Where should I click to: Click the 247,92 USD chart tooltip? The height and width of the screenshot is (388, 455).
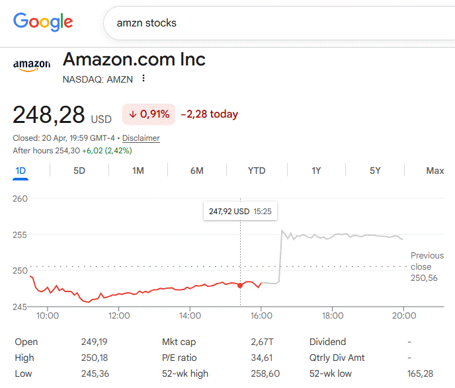pos(239,212)
